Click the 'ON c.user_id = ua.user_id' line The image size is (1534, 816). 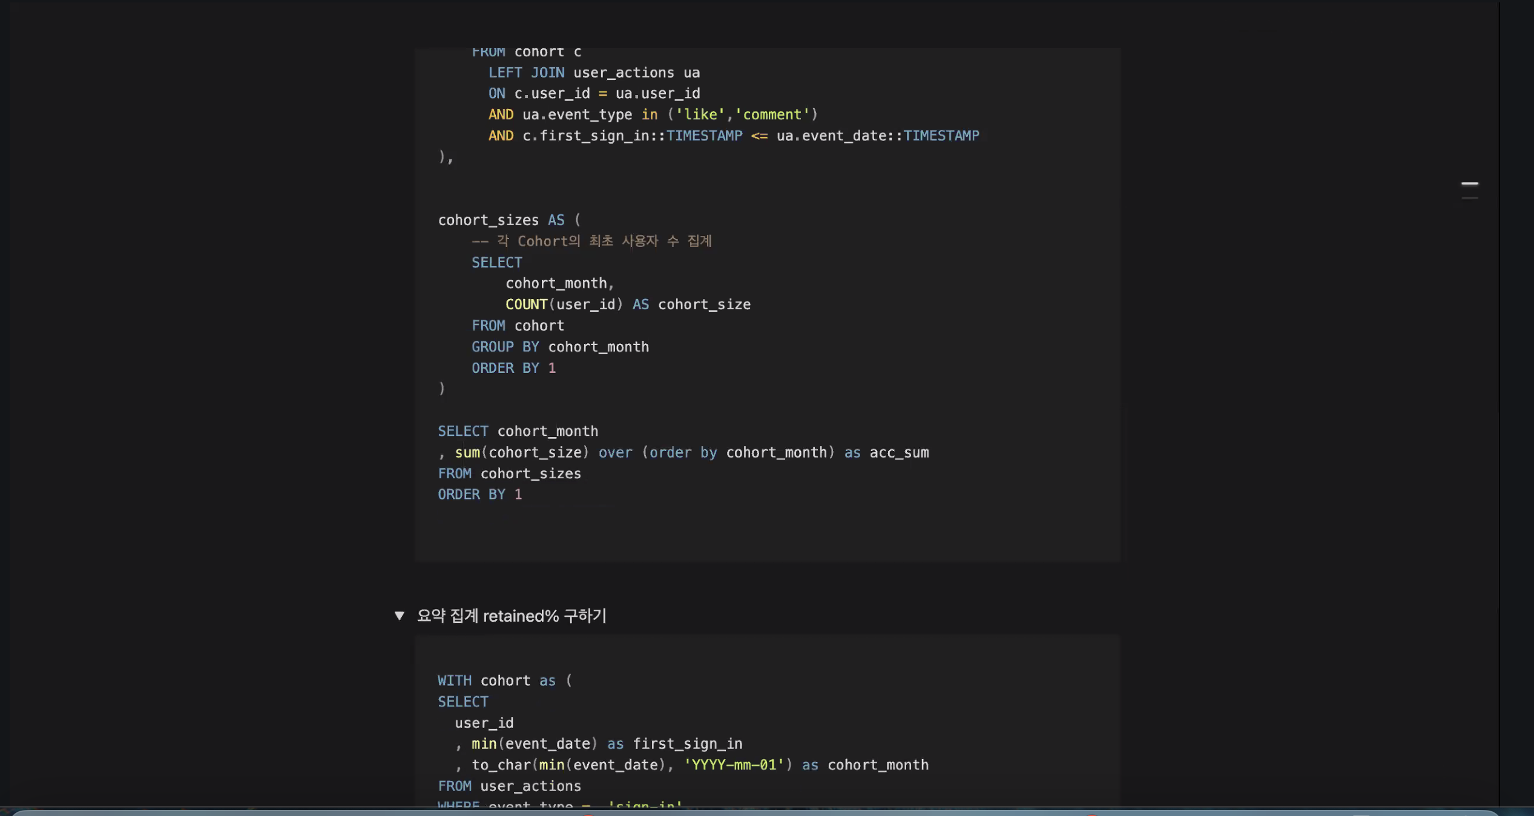click(594, 94)
